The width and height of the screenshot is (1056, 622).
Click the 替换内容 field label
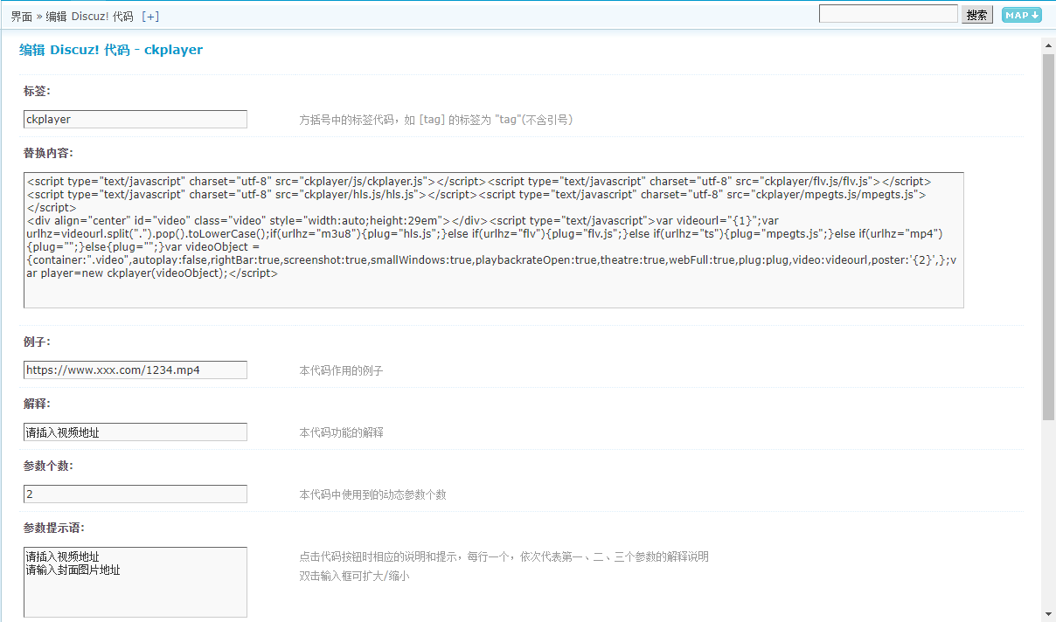(x=48, y=153)
